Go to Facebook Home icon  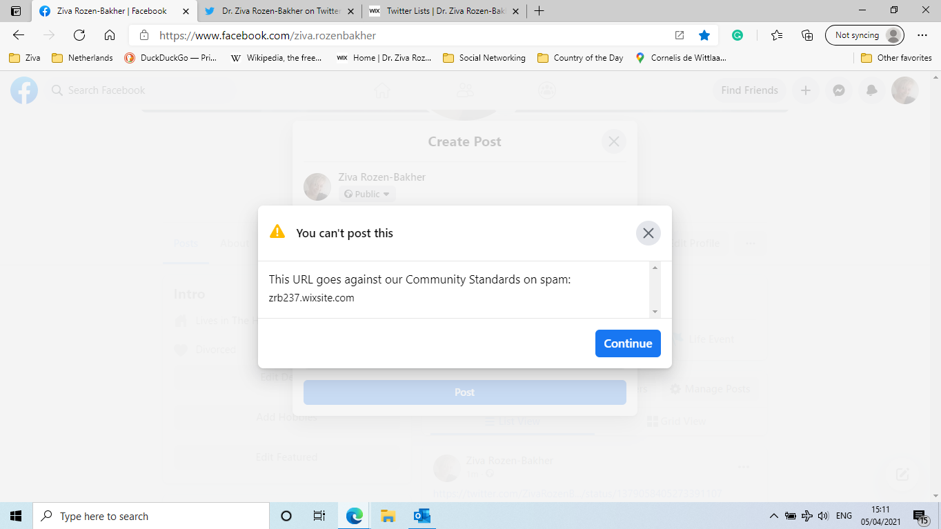click(382, 90)
